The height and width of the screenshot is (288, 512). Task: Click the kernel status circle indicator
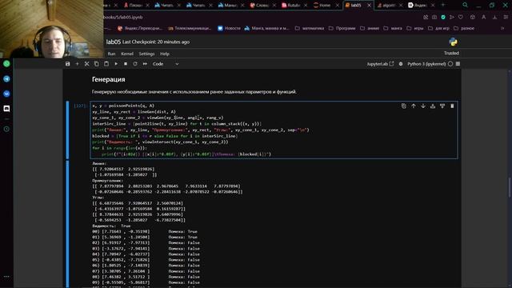point(450,64)
